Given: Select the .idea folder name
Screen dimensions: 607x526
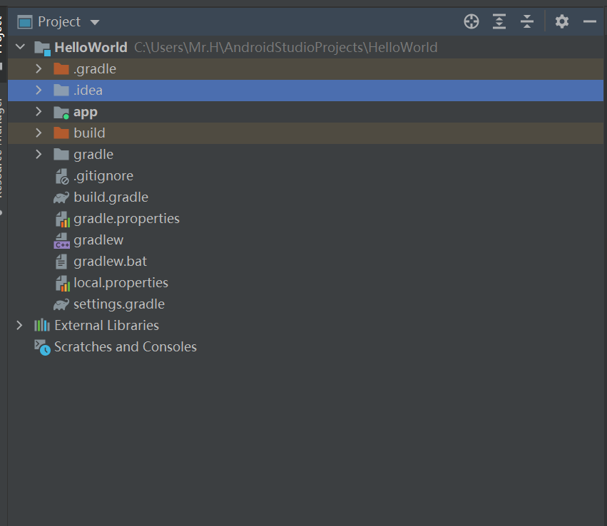Looking at the screenshot, I should coord(88,90).
